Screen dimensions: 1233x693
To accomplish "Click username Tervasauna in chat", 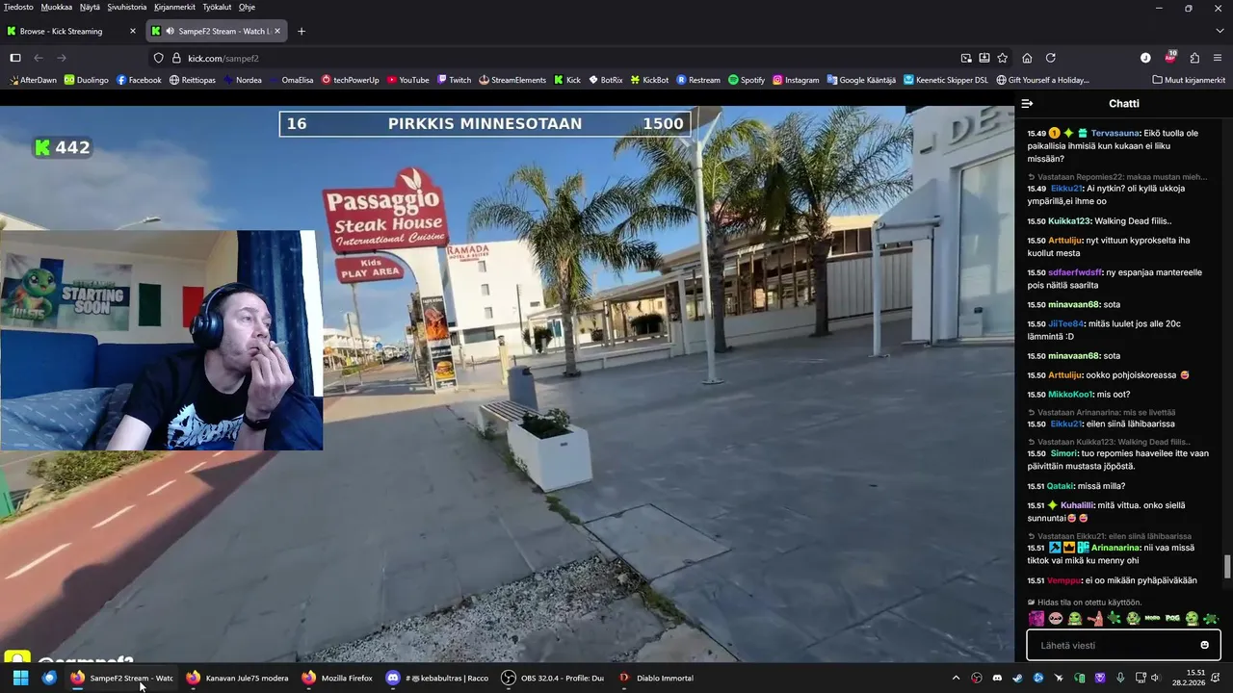I will coord(1115,133).
